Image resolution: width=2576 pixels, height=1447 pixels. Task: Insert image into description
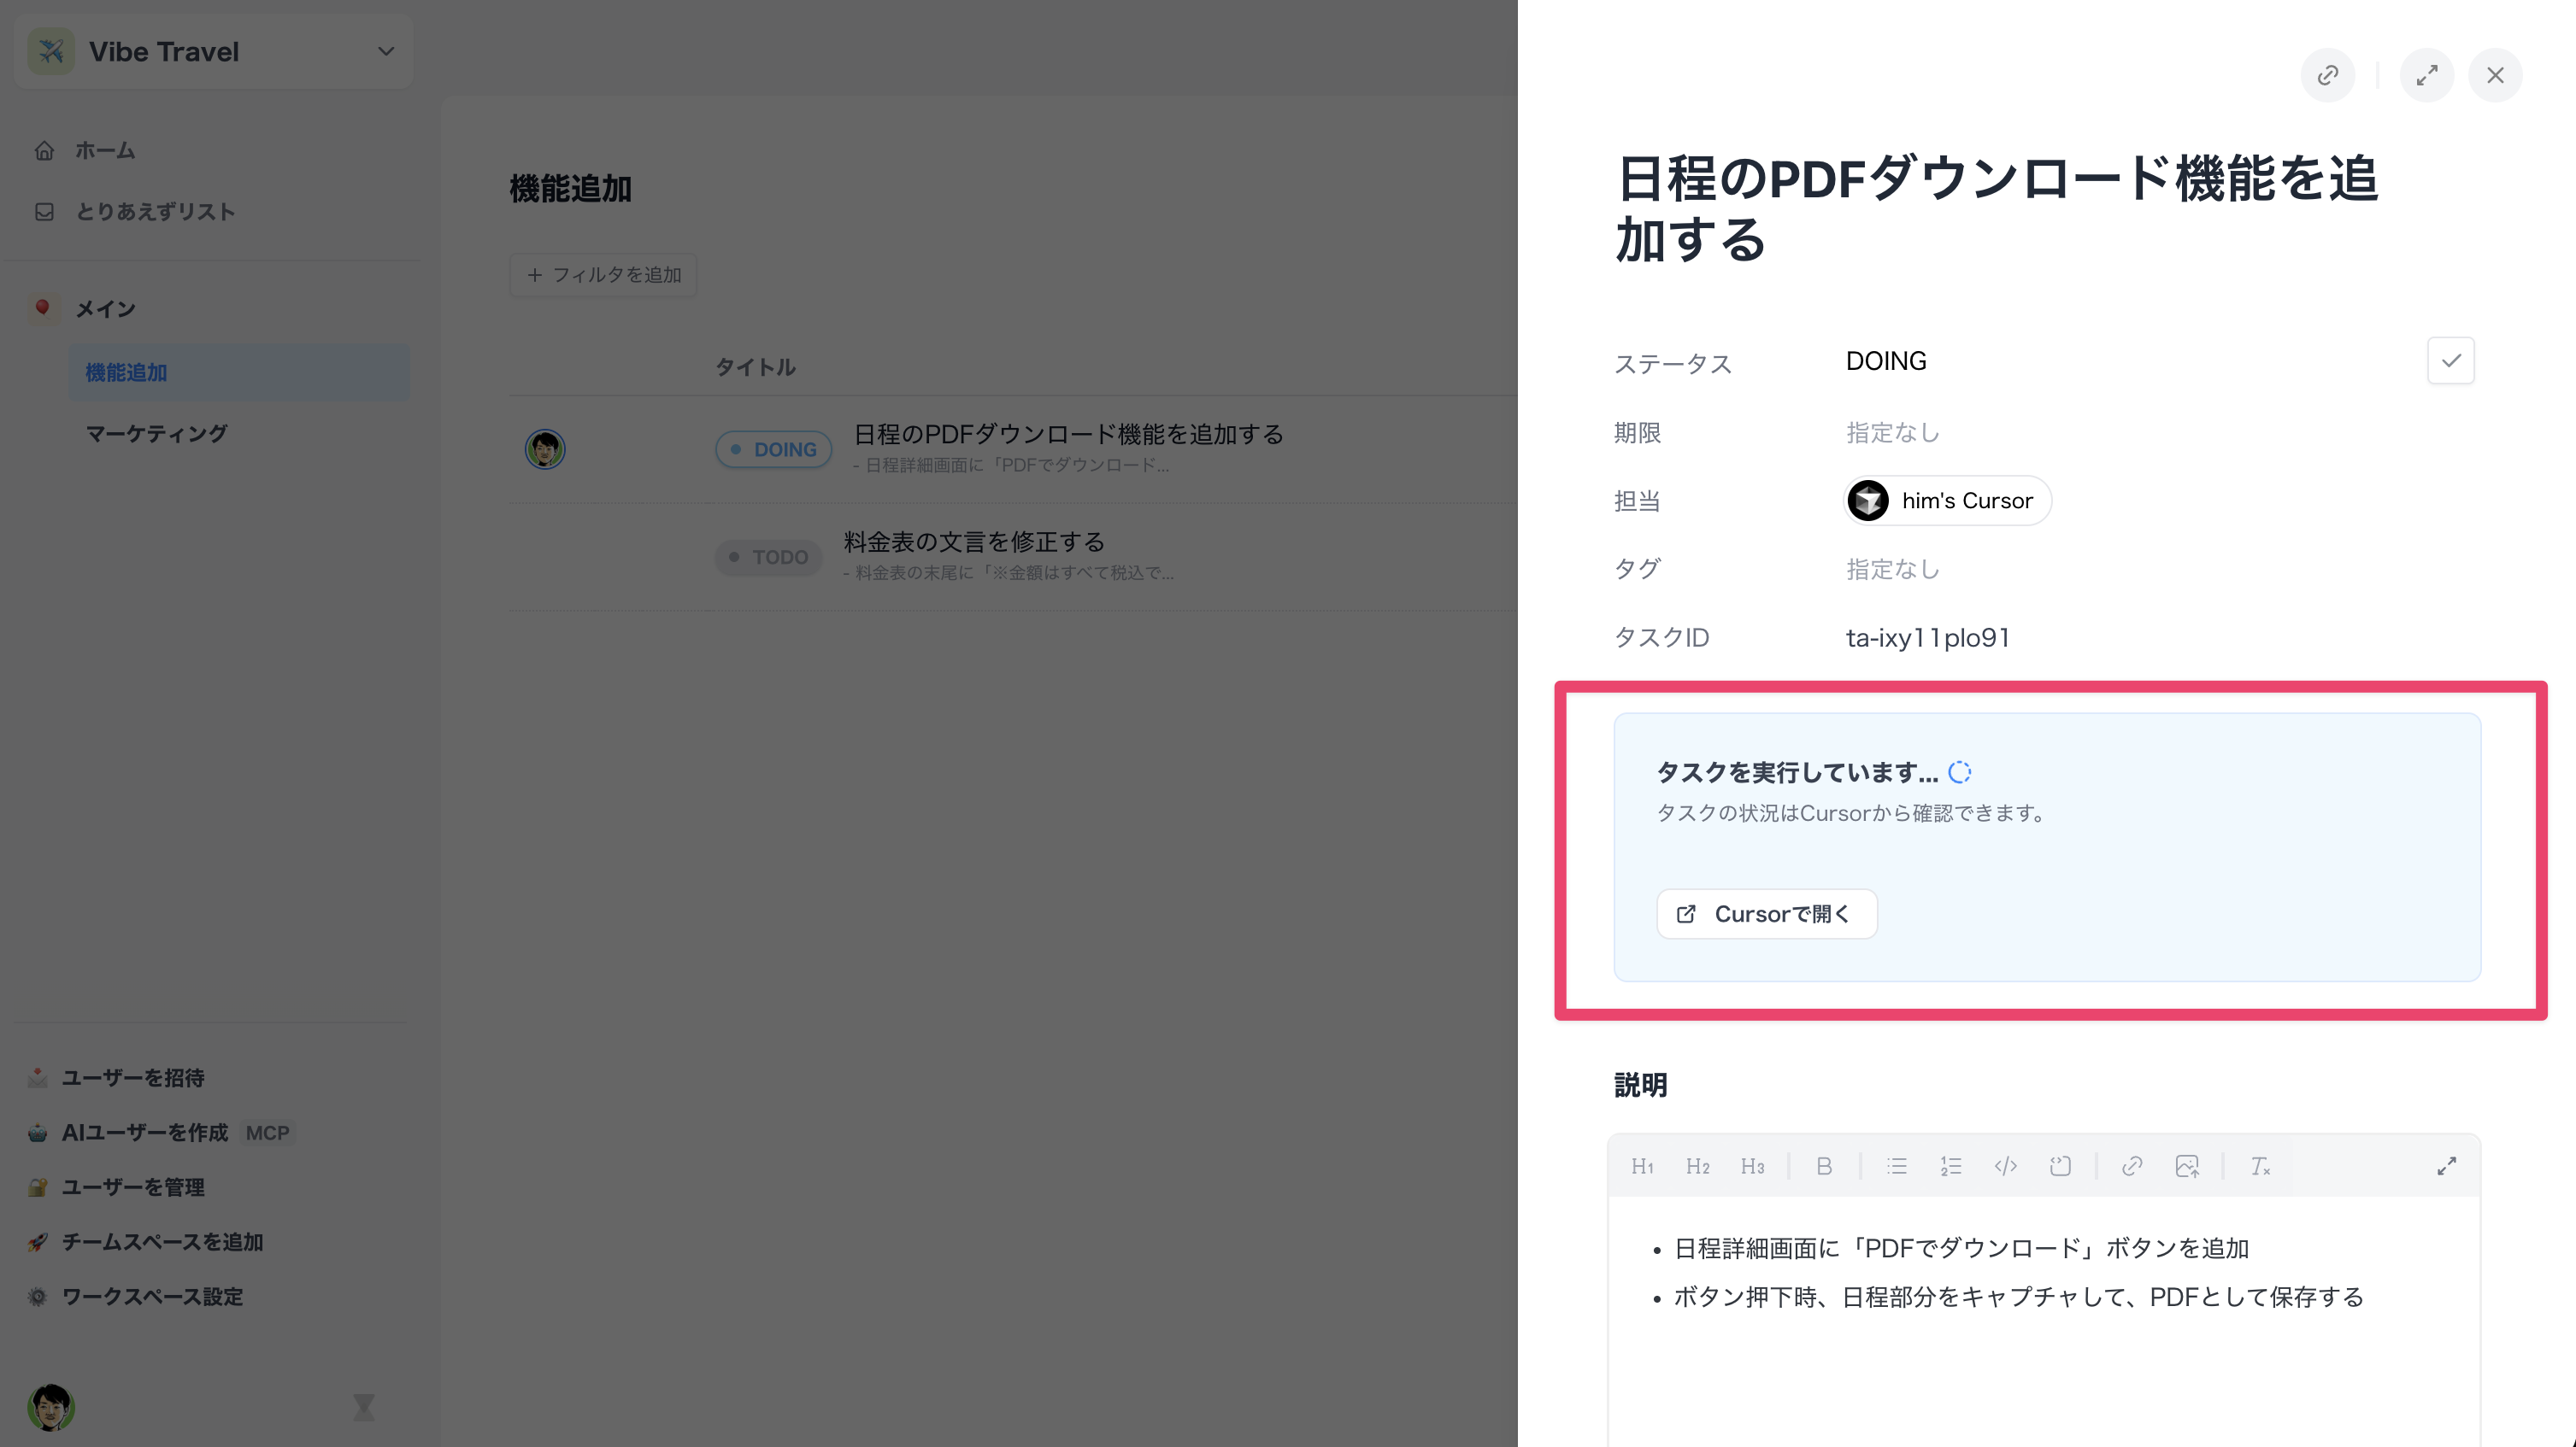pyautogui.click(x=2186, y=1166)
